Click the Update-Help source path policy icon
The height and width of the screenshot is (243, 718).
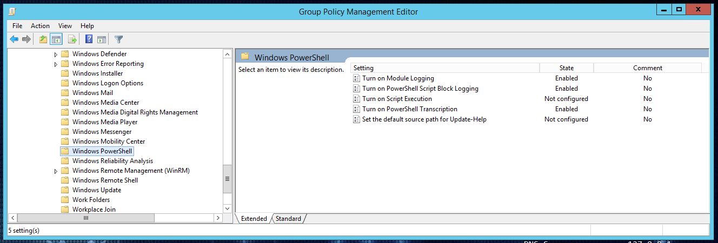tap(356, 119)
